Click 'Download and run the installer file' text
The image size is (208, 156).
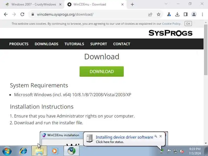(49, 123)
